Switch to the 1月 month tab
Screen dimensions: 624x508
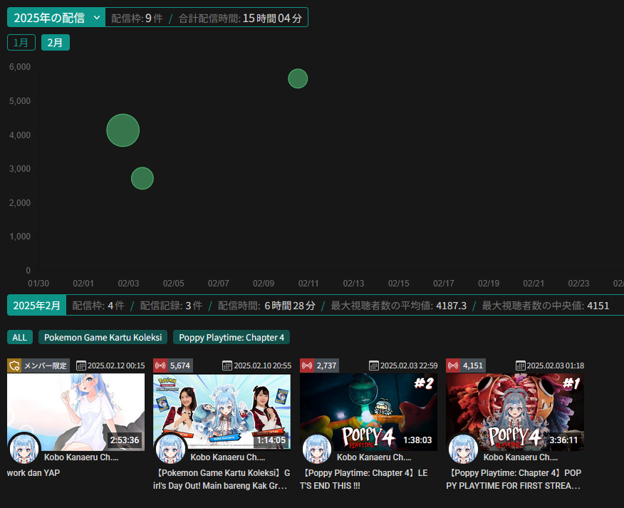[x=21, y=43]
